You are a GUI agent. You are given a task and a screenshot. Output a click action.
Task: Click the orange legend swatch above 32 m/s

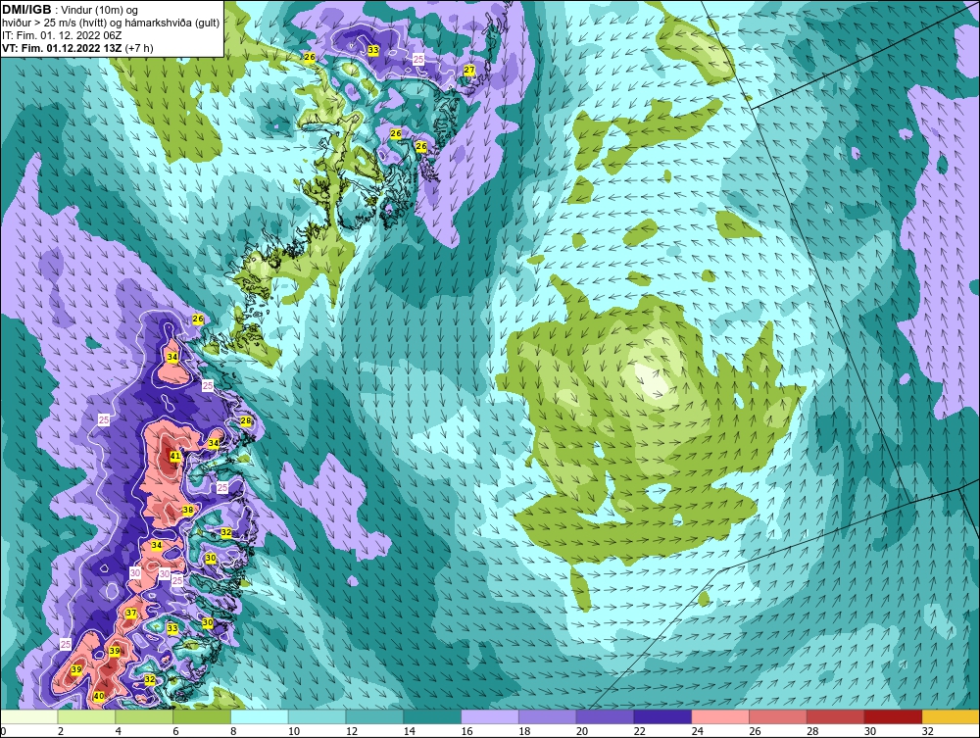click(951, 716)
